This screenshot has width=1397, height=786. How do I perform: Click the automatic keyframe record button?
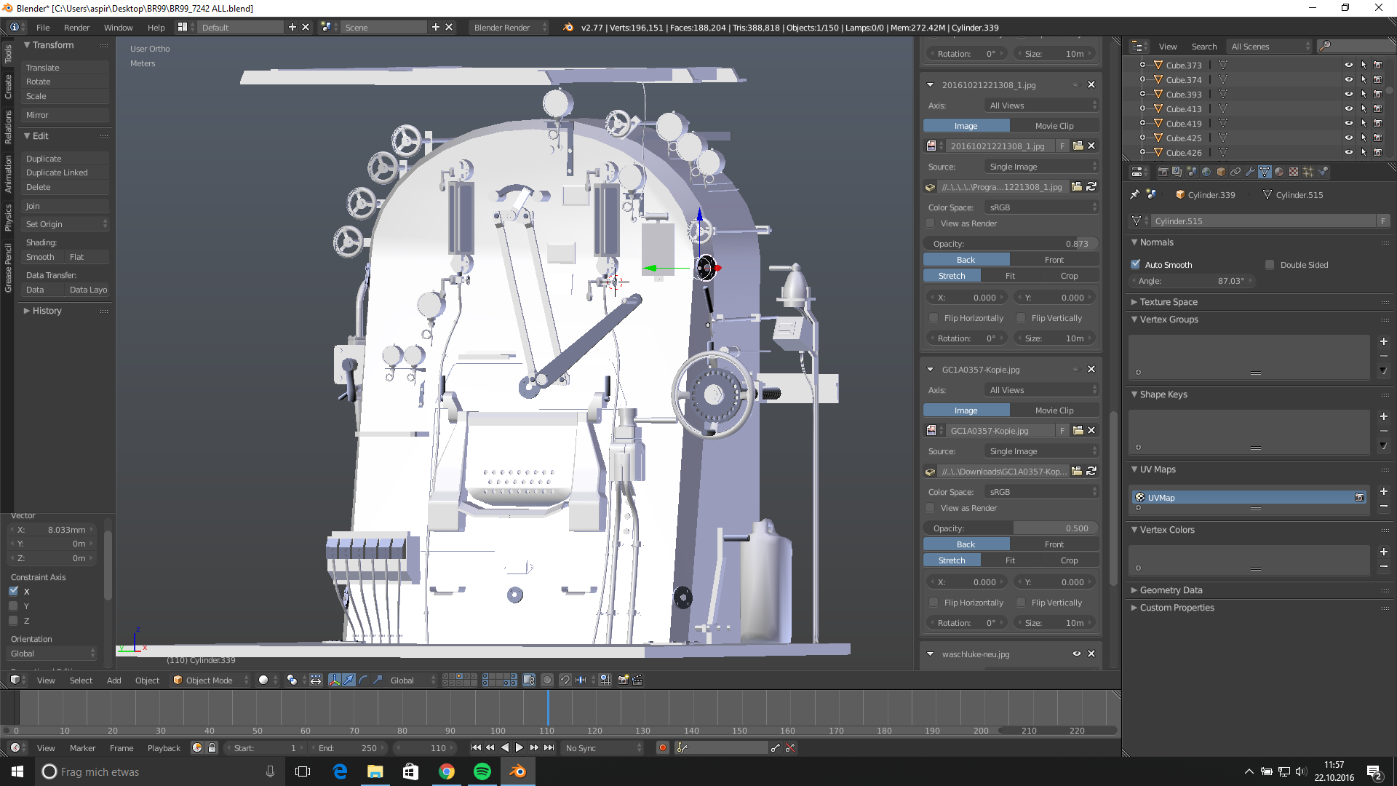[x=662, y=747]
